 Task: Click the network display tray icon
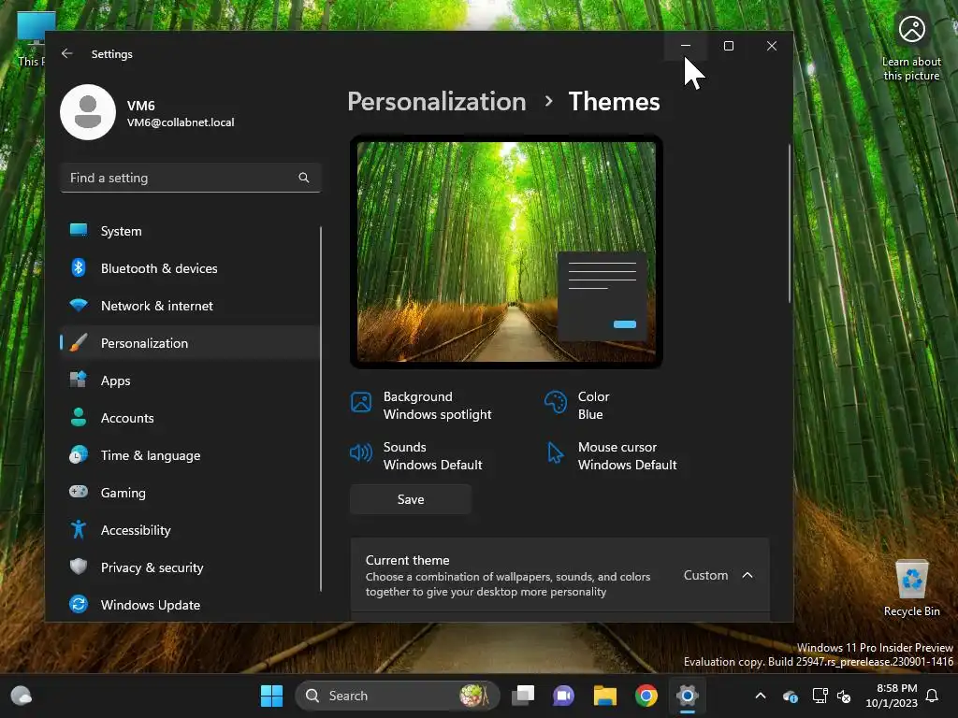click(x=820, y=696)
